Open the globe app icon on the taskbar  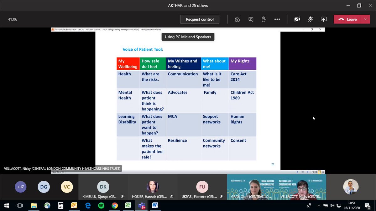pos(47,205)
